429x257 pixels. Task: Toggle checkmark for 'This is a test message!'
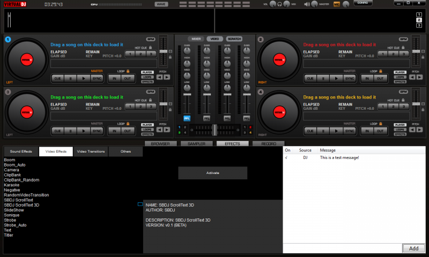coord(286,157)
